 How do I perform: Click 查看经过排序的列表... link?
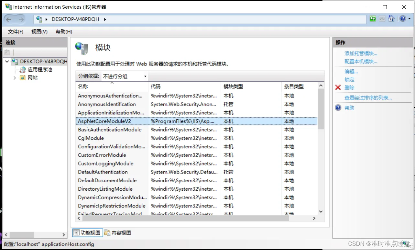(x=368, y=98)
